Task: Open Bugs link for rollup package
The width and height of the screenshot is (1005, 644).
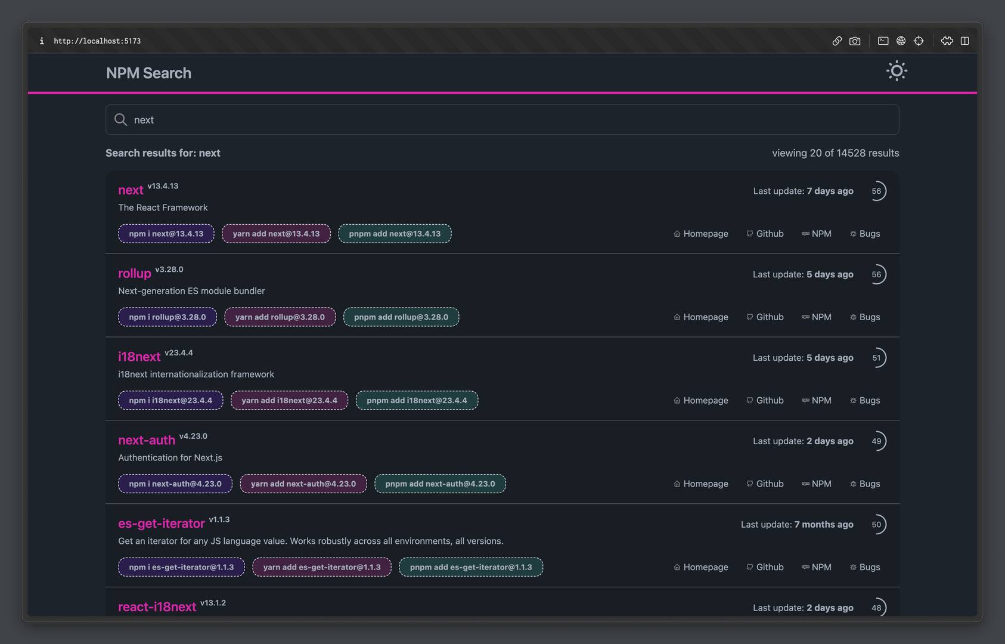Action: pyautogui.click(x=865, y=317)
